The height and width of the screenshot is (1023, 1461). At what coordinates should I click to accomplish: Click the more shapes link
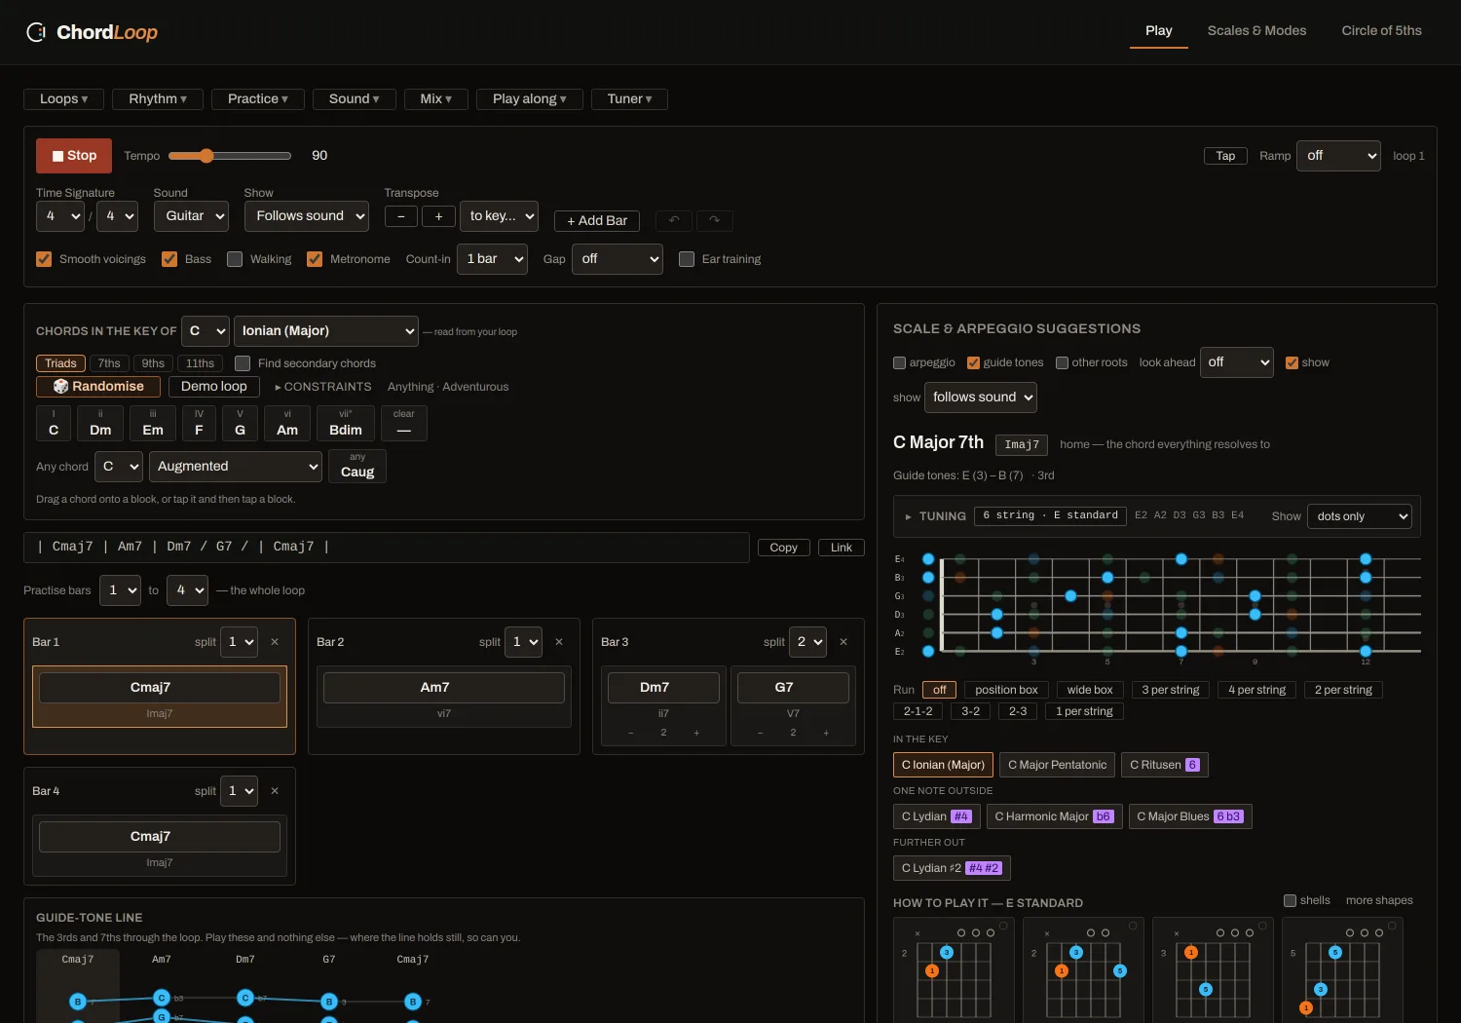pos(1379,900)
